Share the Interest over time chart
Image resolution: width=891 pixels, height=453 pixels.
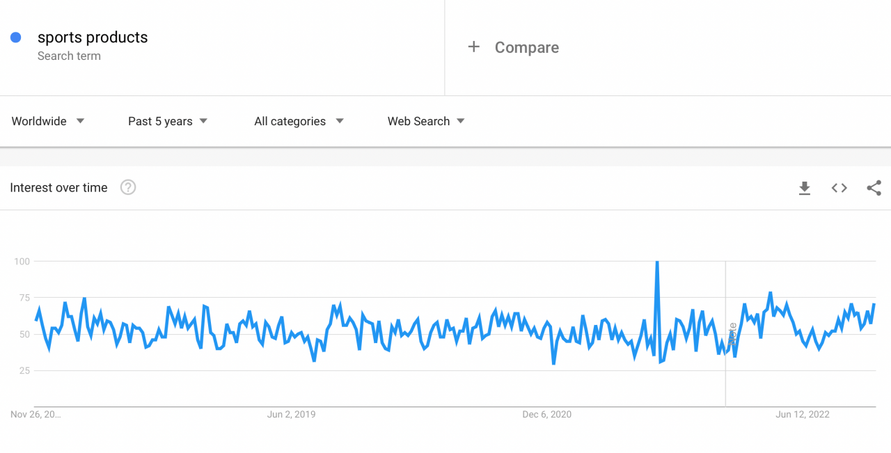tap(874, 188)
